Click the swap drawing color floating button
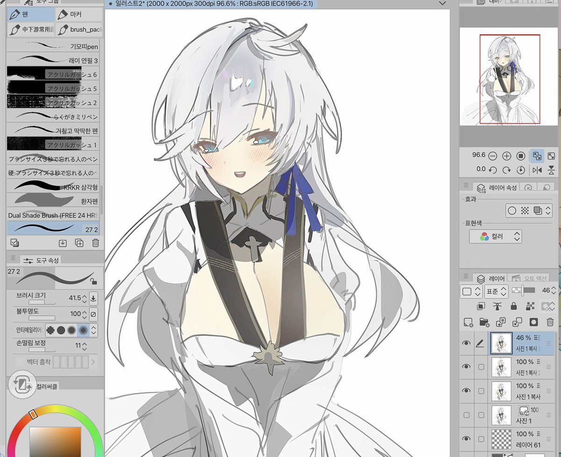The width and height of the screenshot is (561, 457). click(22, 384)
